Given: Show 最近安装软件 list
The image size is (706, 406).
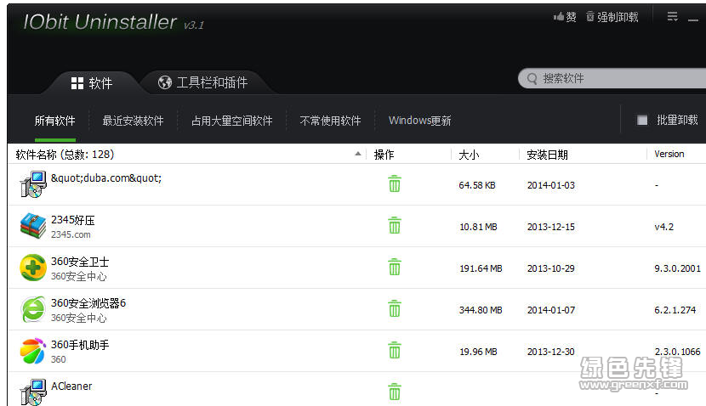Looking at the screenshot, I should click(x=133, y=121).
